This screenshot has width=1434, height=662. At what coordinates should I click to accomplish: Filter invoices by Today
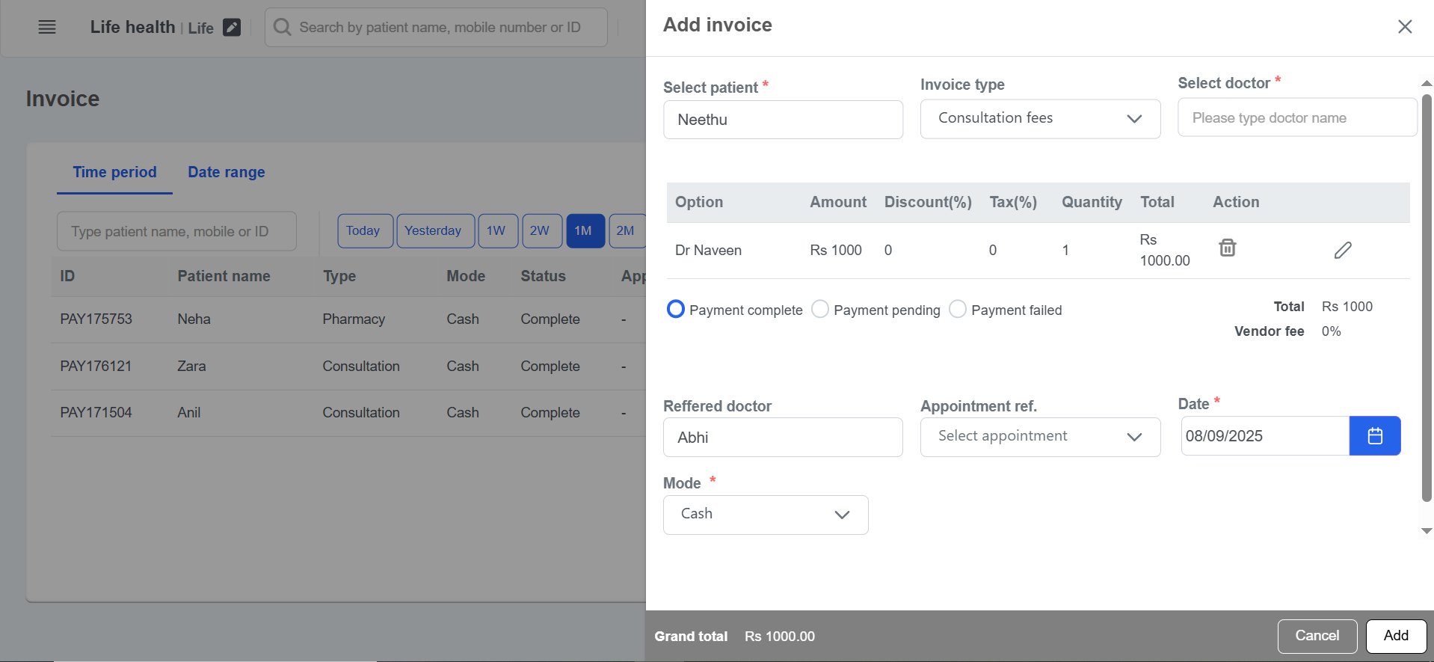click(365, 230)
